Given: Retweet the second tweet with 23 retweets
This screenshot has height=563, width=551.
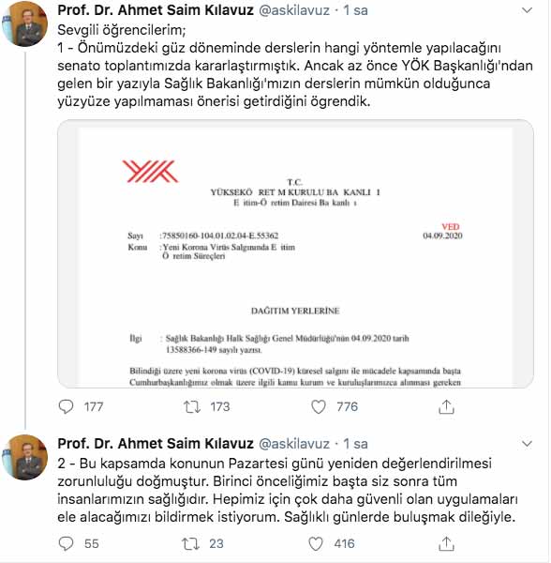Looking at the screenshot, I should [191, 543].
